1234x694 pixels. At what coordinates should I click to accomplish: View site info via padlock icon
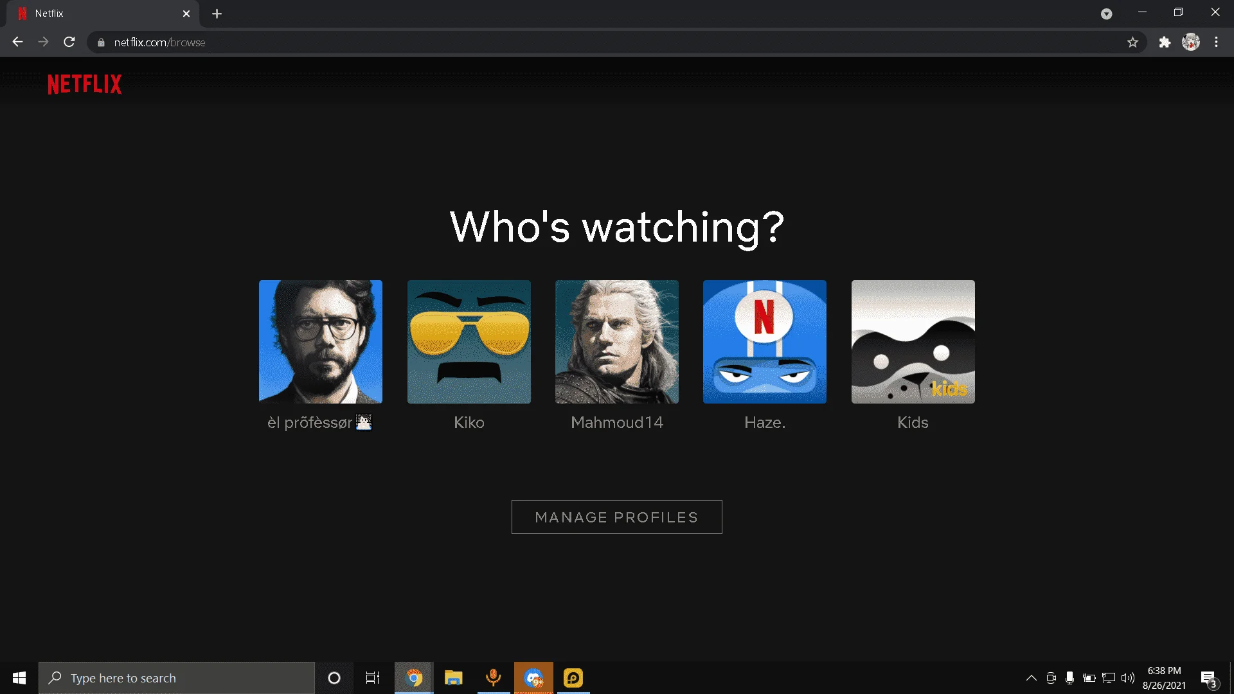pyautogui.click(x=101, y=42)
